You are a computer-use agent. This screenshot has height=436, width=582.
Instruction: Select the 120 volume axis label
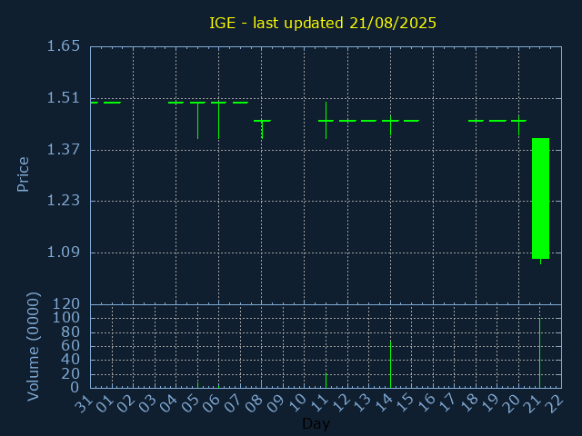click(x=66, y=304)
